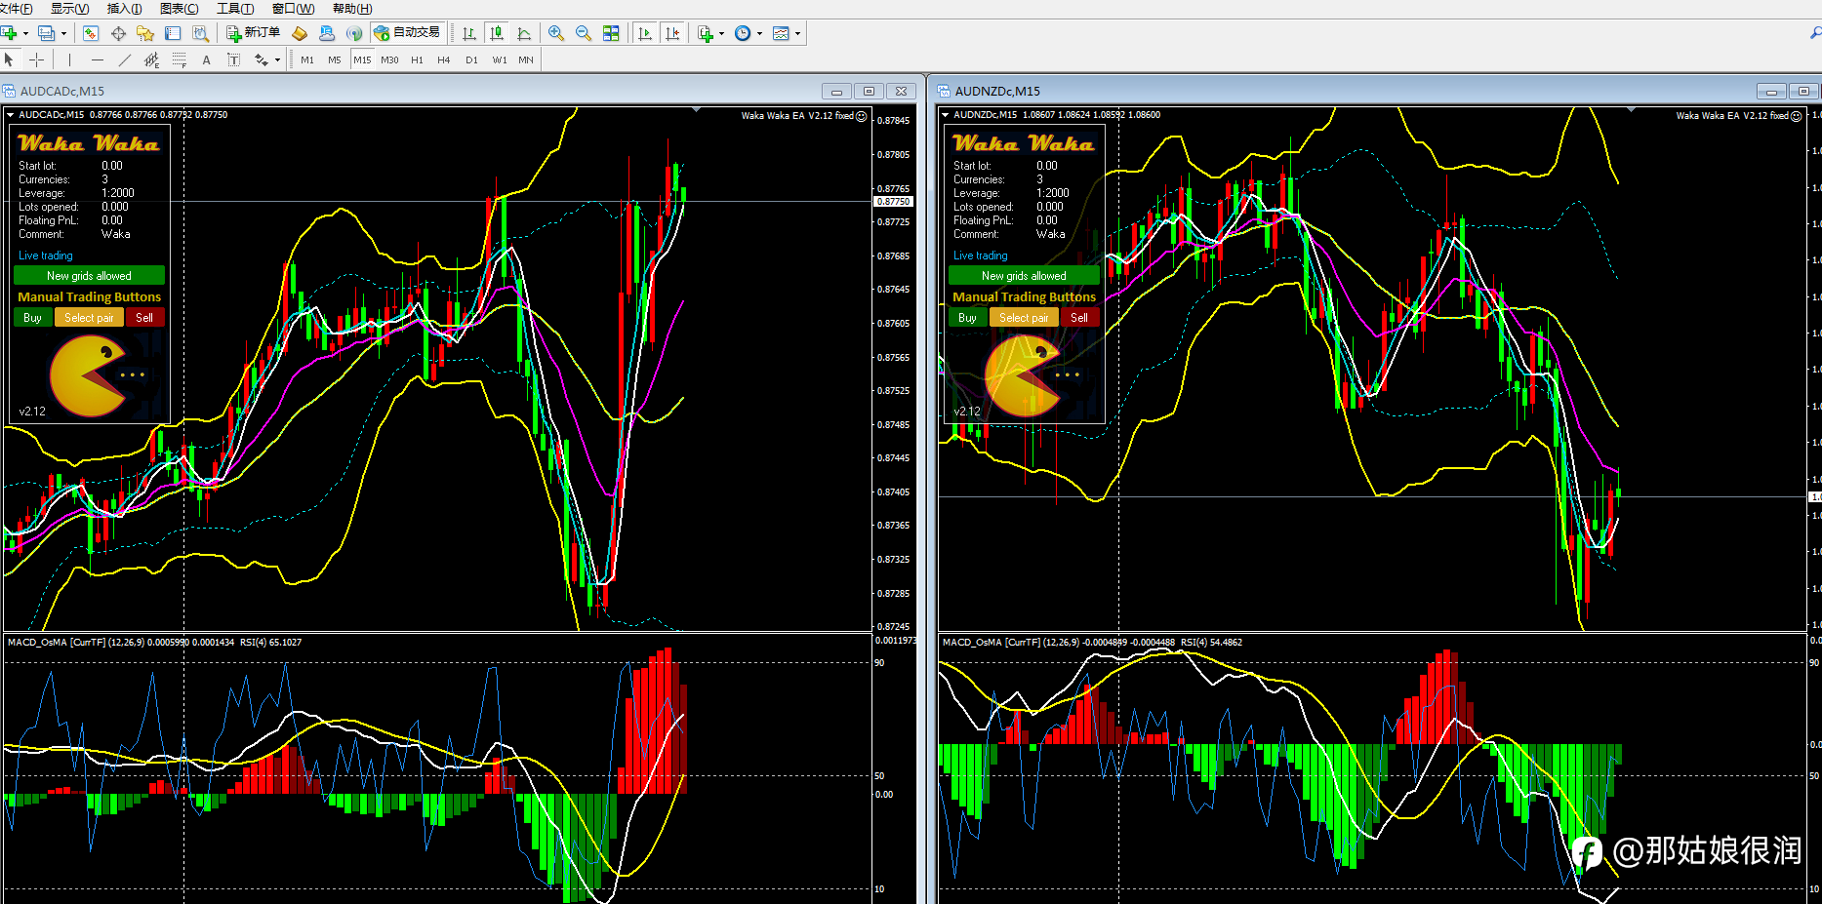Toggle the chart auto scroll button
The image size is (1822, 904).
point(645,33)
